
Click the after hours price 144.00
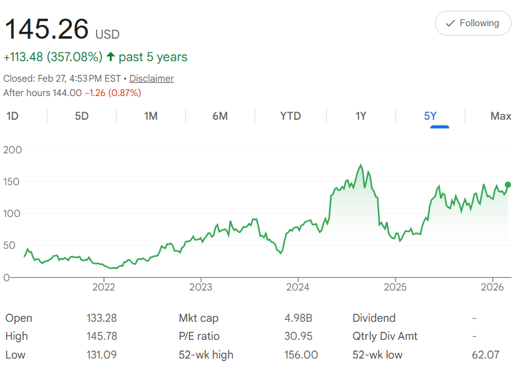click(67, 93)
